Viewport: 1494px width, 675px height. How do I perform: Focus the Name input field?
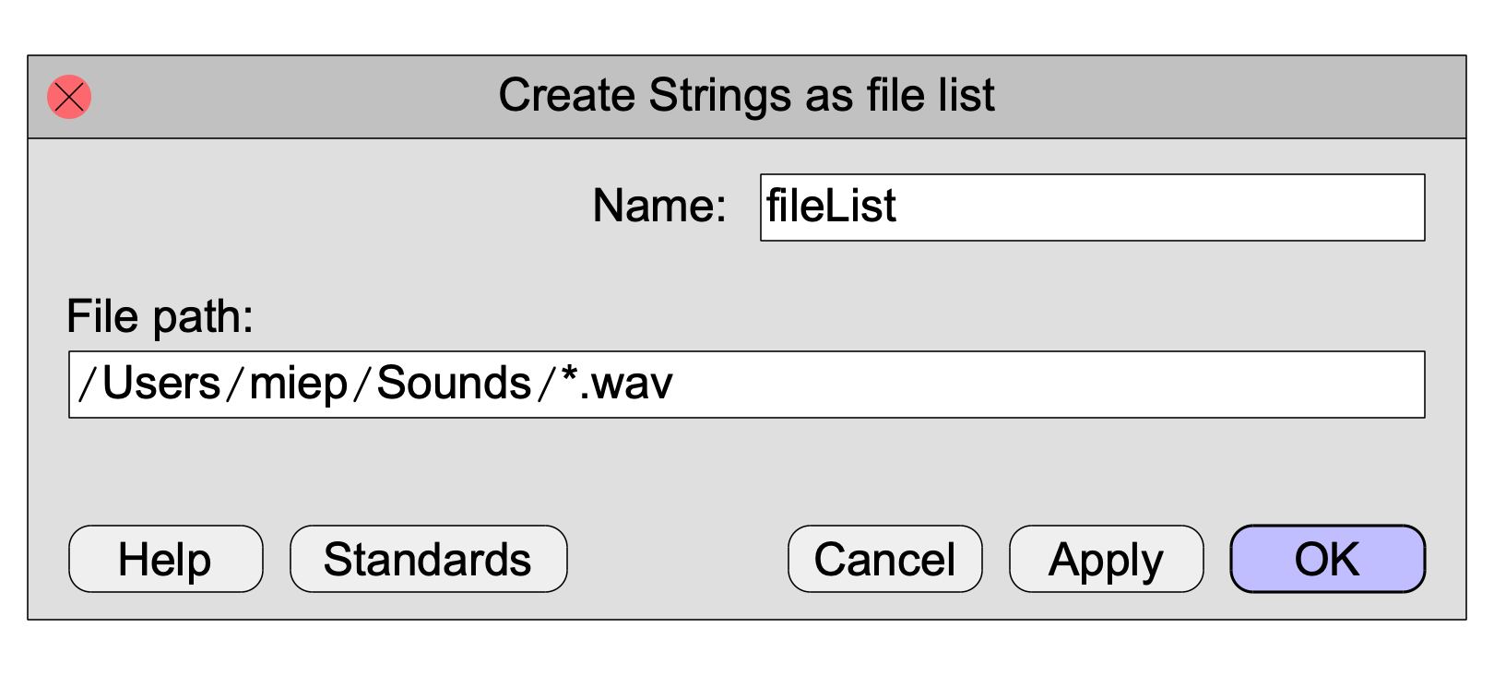(1093, 207)
